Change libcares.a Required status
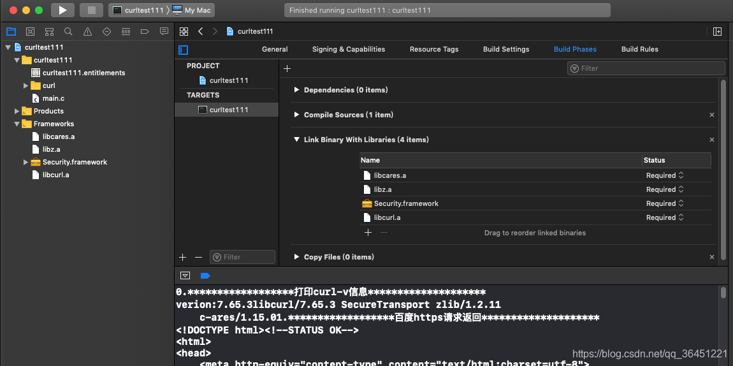Image resolution: width=733 pixels, height=366 pixels. click(x=665, y=175)
